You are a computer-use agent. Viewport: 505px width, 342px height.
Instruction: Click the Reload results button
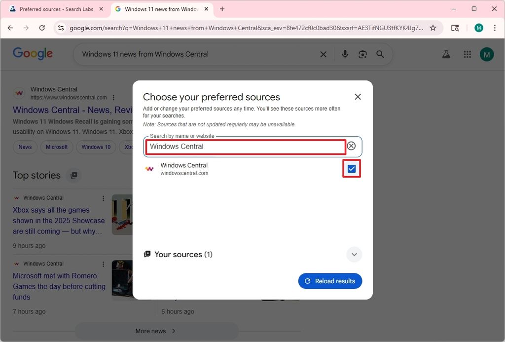pyautogui.click(x=330, y=281)
